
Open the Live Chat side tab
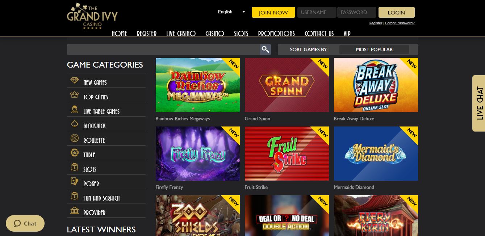click(479, 103)
